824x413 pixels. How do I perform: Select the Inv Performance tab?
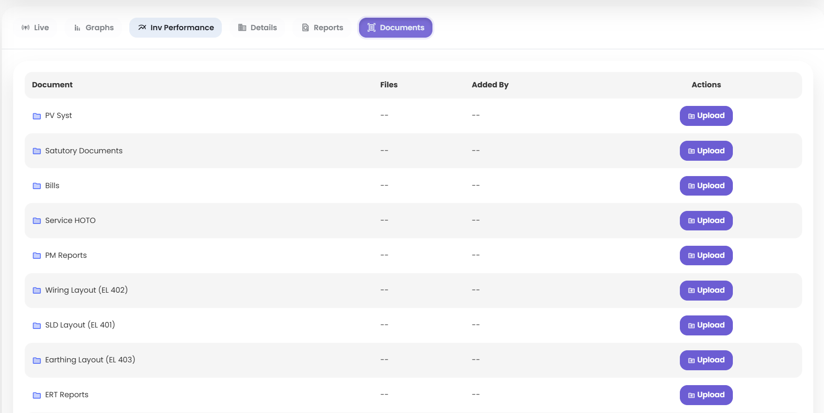tap(175, 28)
